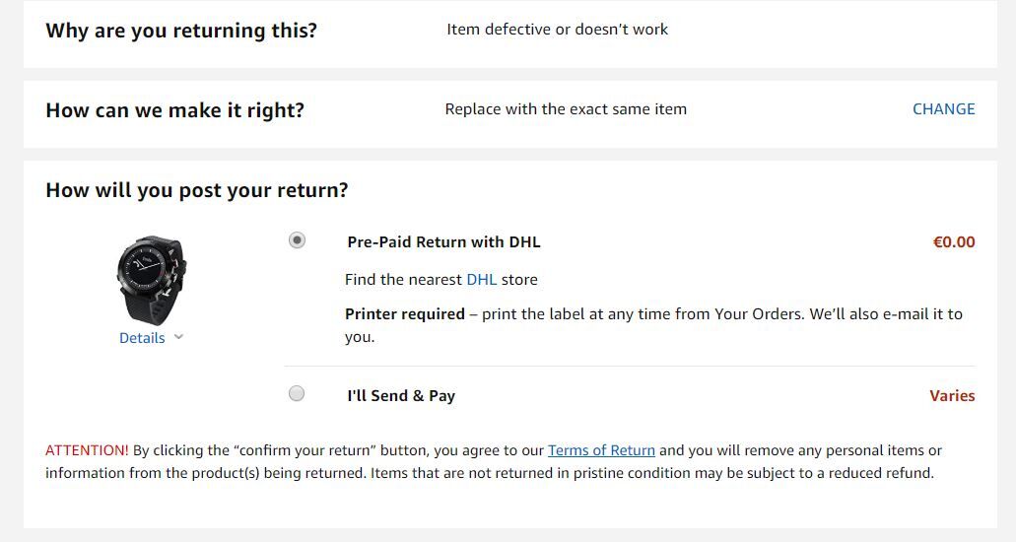
Task: Click the 'Why are you returning this?' heading
Action: point(181,31)
